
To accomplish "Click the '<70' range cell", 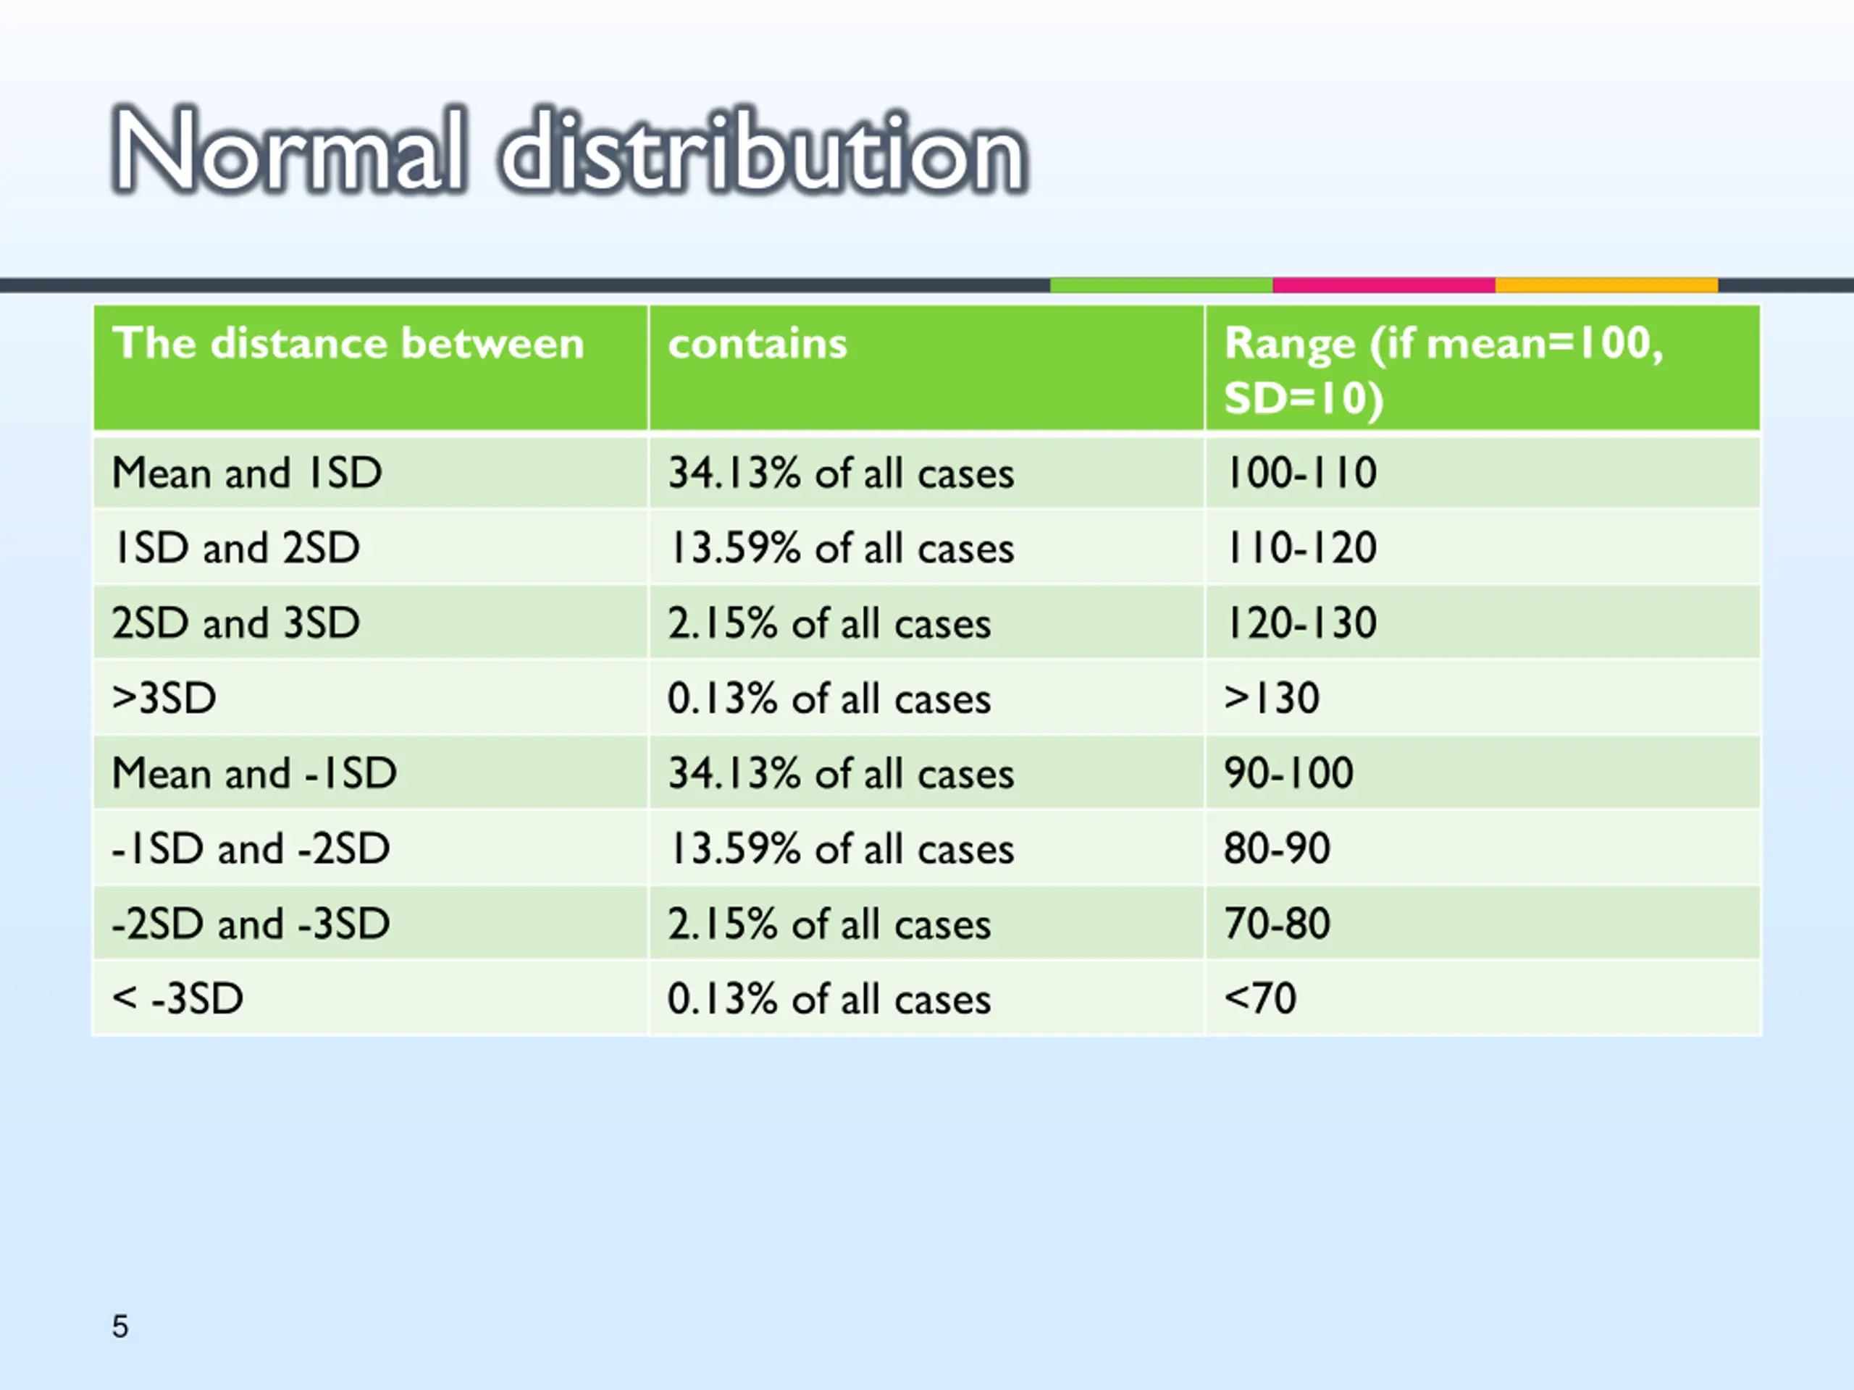I will pyautogui.click(x=1482, y=998).
